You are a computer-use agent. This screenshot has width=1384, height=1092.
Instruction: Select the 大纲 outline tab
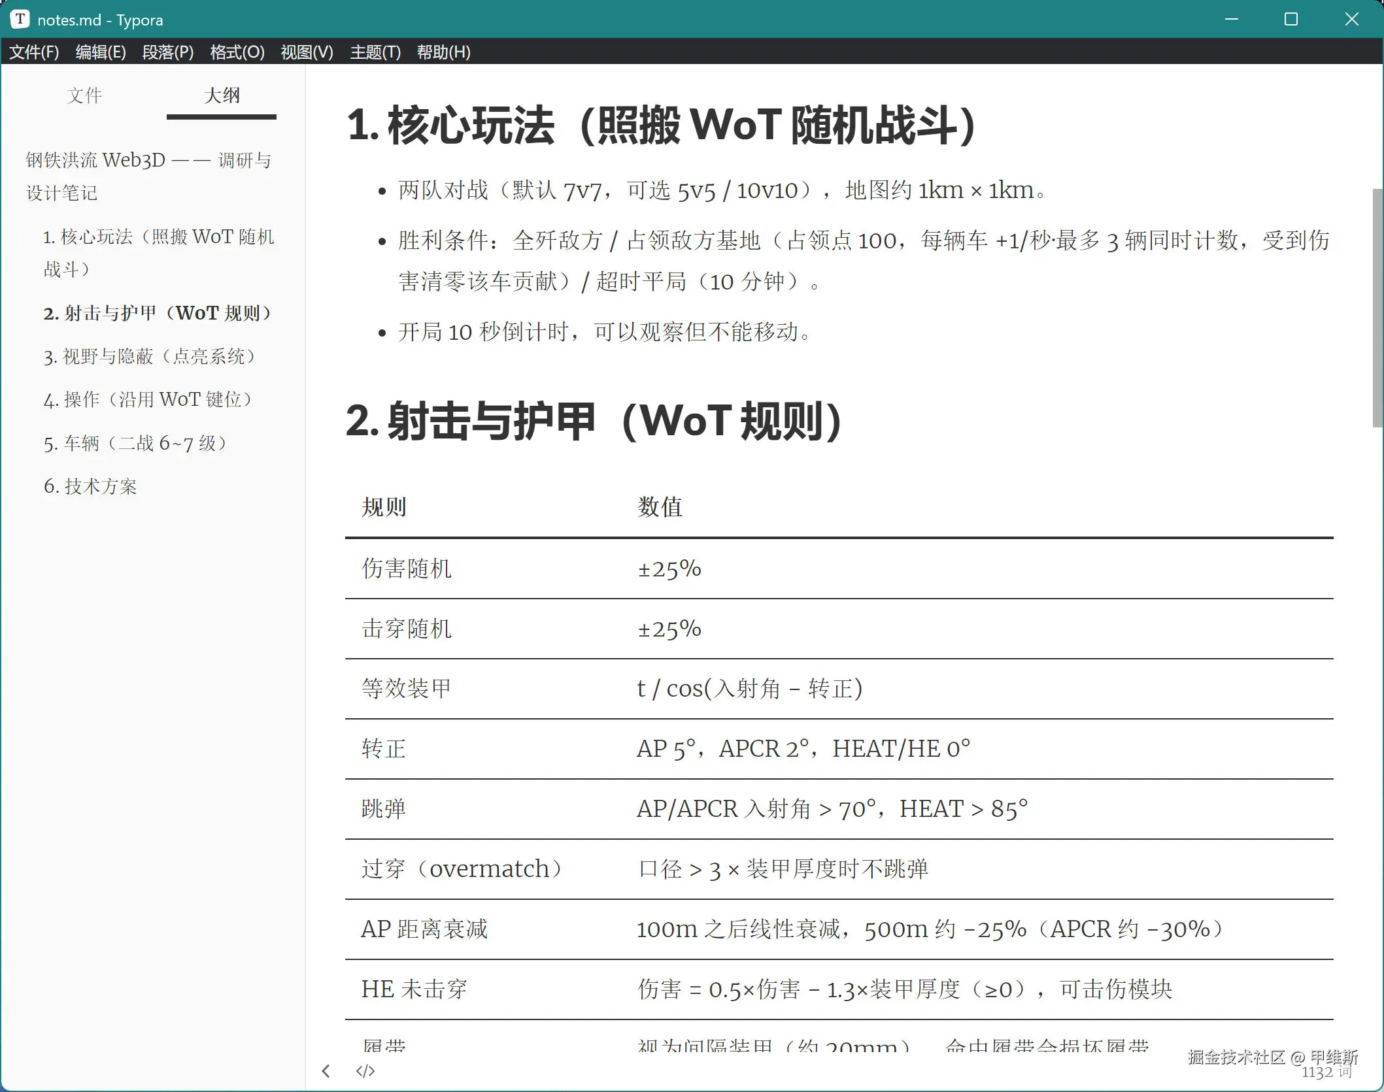[x=222, y=96]
